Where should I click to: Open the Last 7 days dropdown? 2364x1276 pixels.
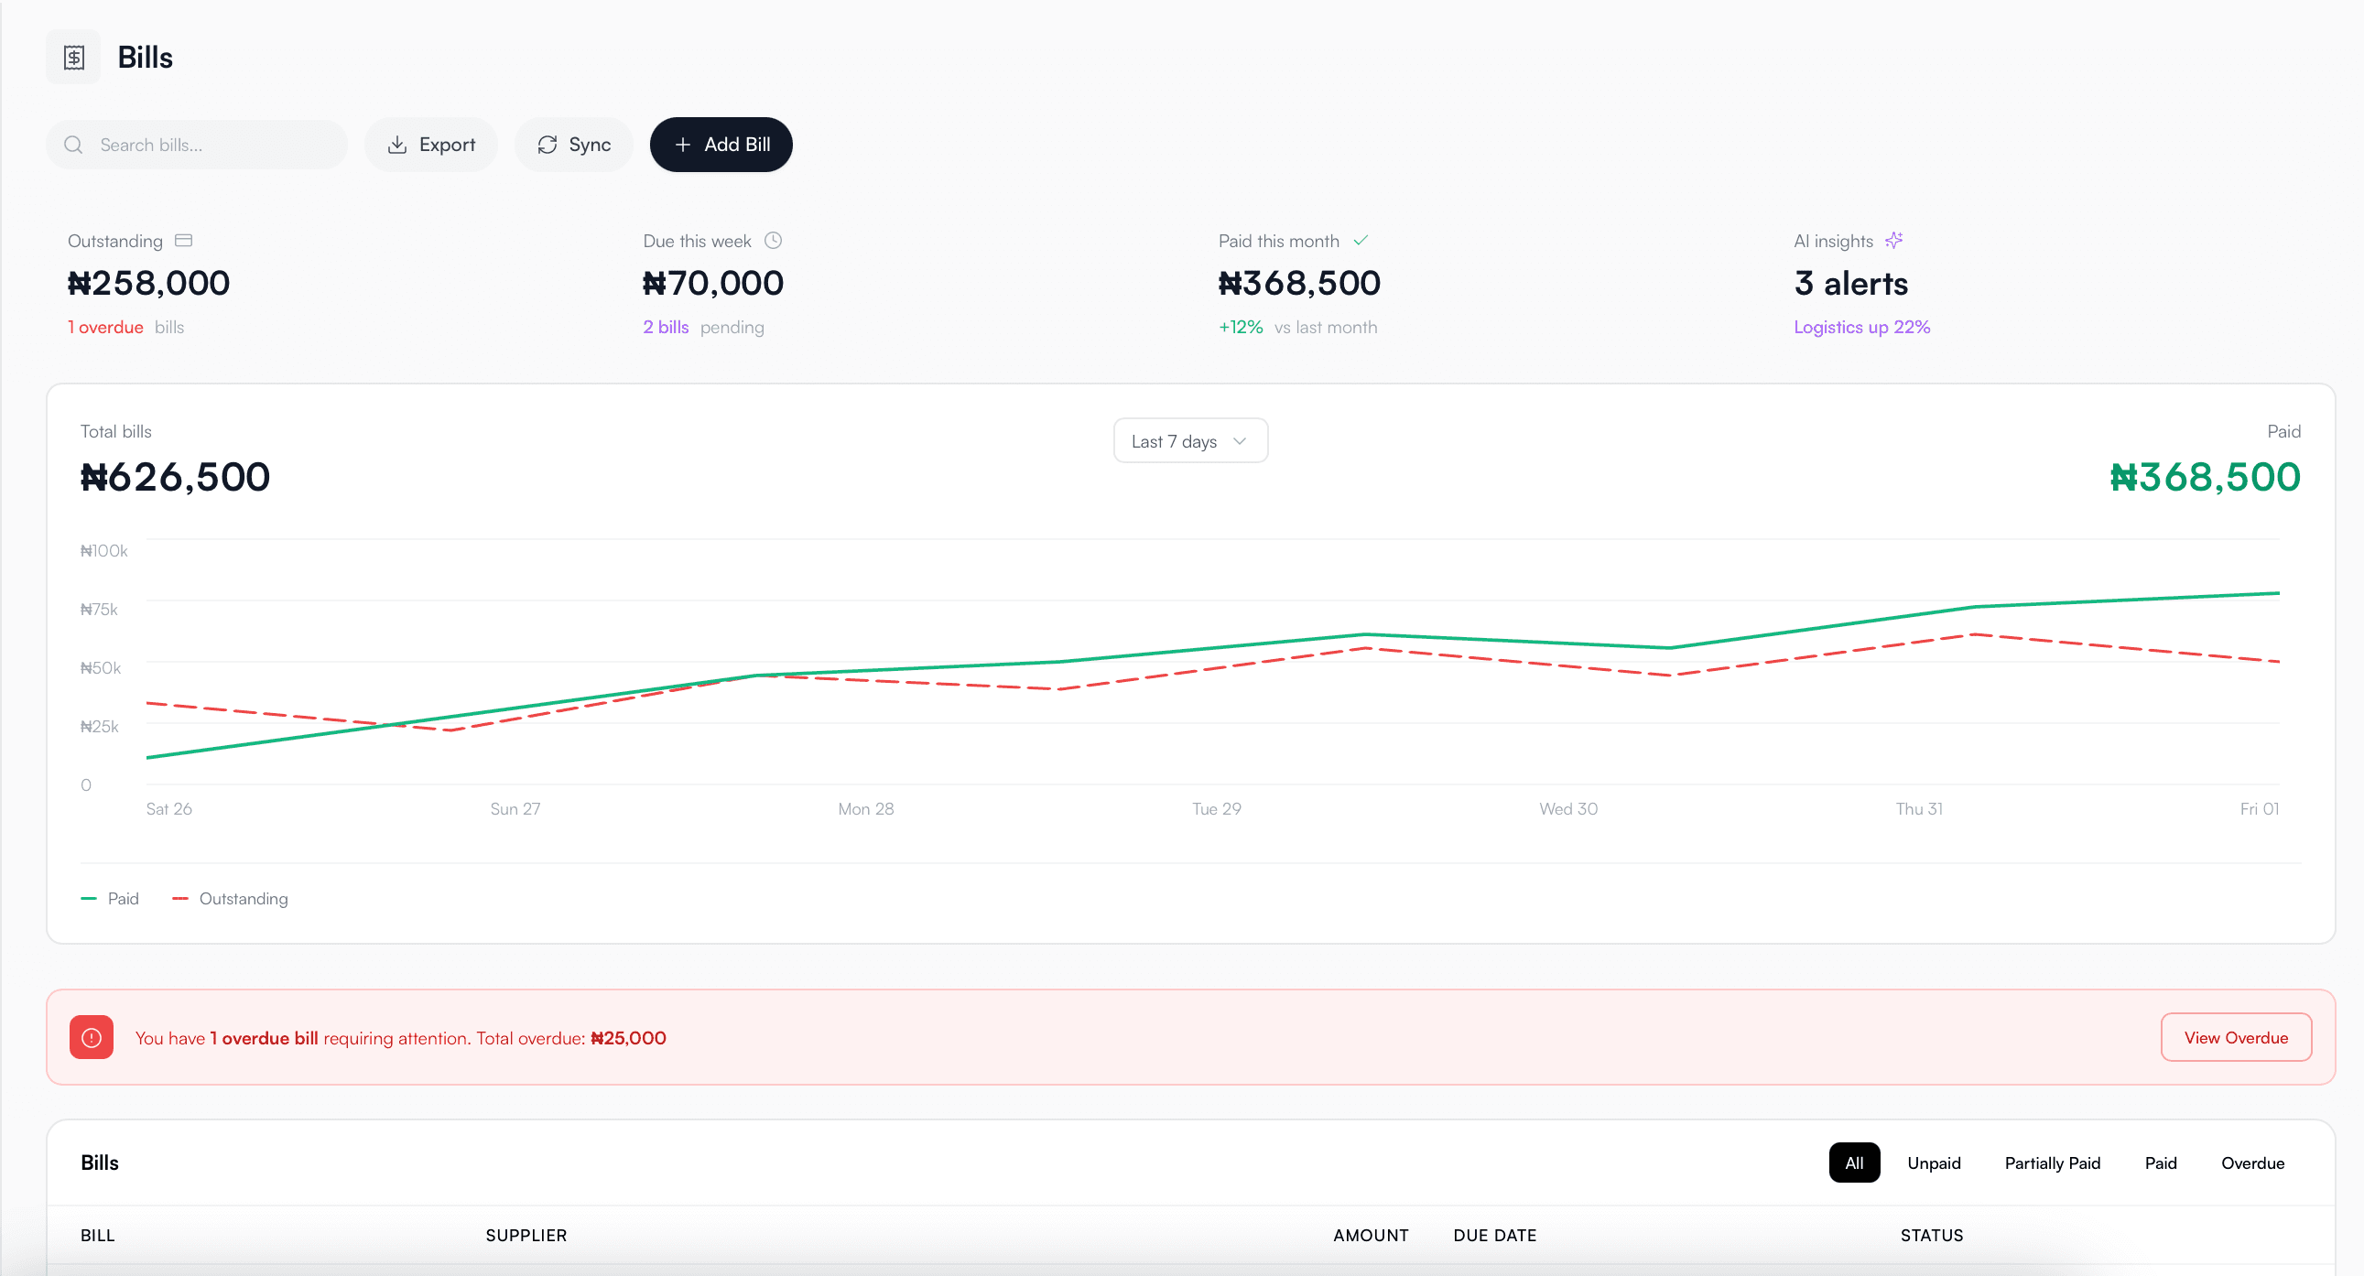tap(1189, 440)
